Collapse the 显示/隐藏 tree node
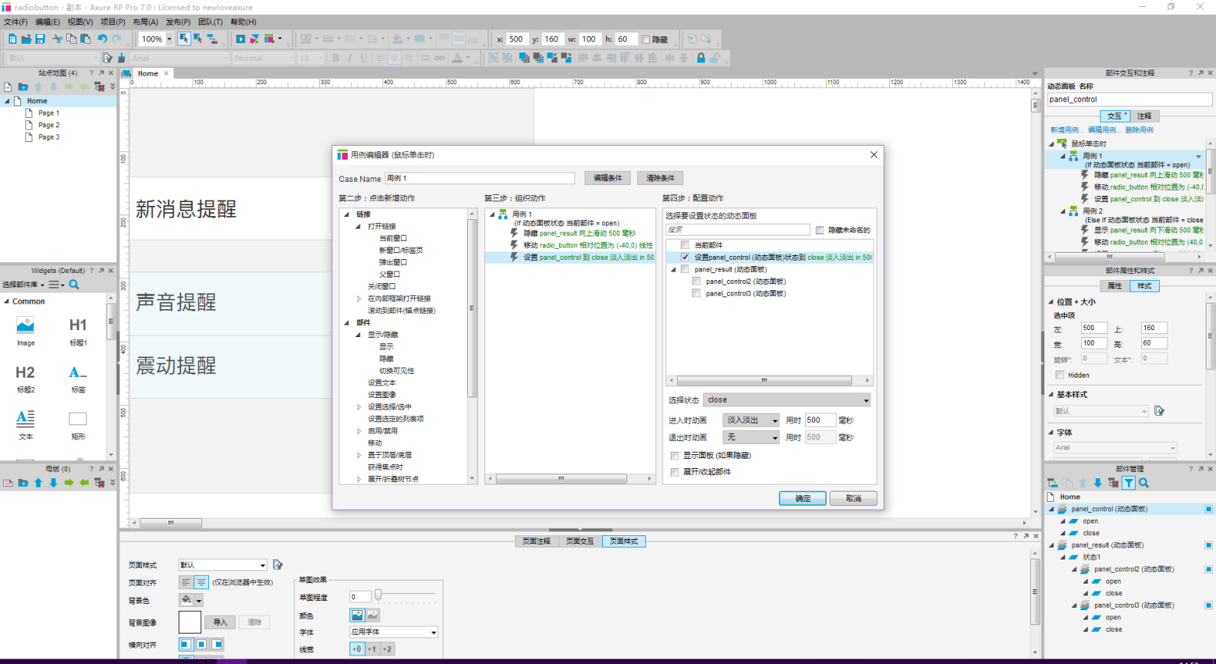This screenshot has width=1216, height=664. [359, 335]
